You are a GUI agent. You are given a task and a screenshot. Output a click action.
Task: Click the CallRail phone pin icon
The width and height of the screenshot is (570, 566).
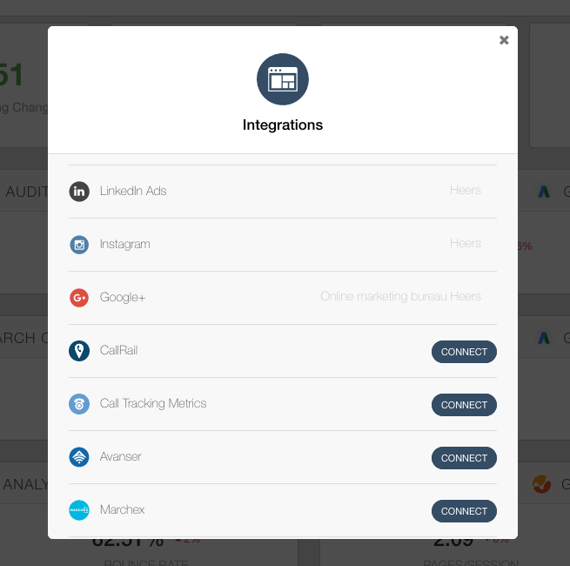tap(79, 351)
